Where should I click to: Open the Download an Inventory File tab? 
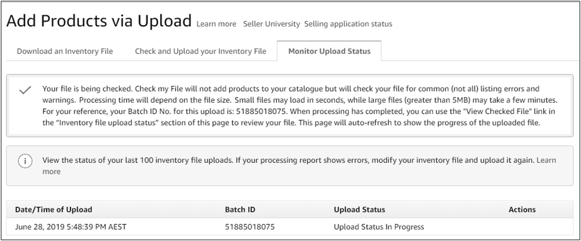(65, 51)
